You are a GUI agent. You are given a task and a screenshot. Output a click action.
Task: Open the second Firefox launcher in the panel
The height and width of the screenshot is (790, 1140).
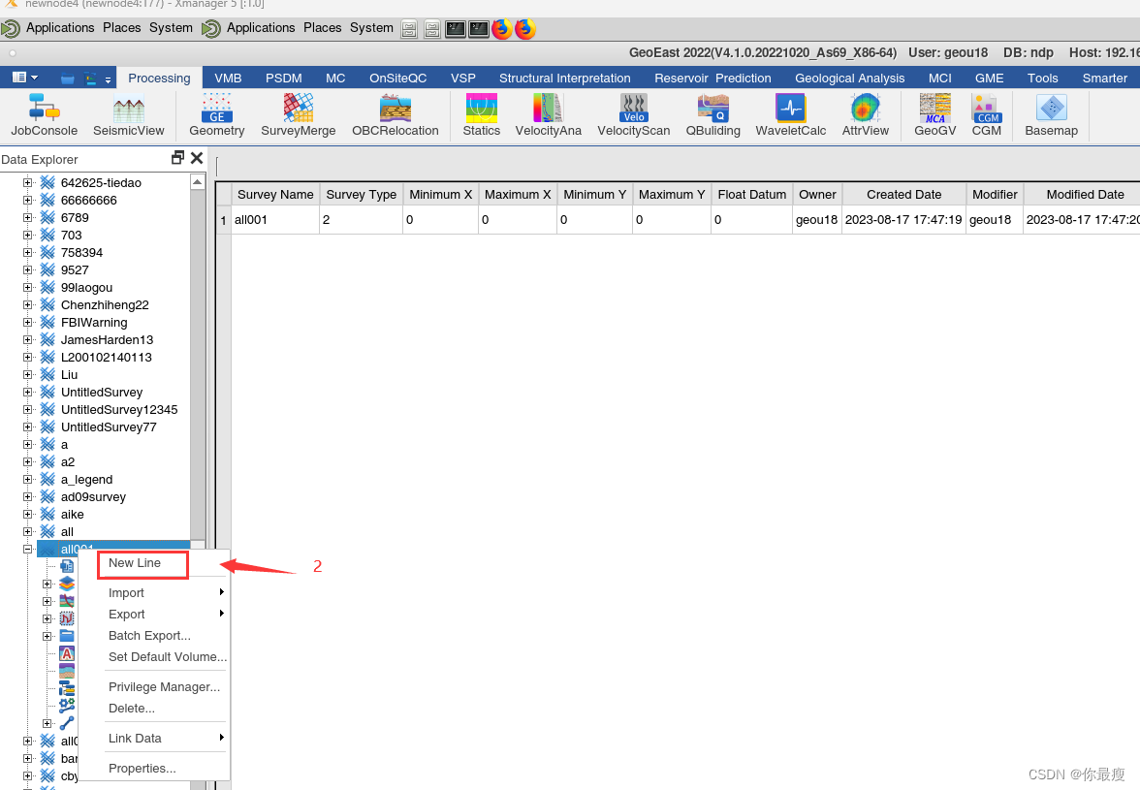(525, 28)
